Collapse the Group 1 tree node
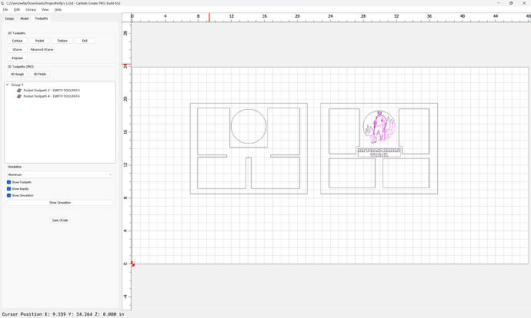Image resolution: width=531 pixels, height=318 pixels. click(7, 84)
